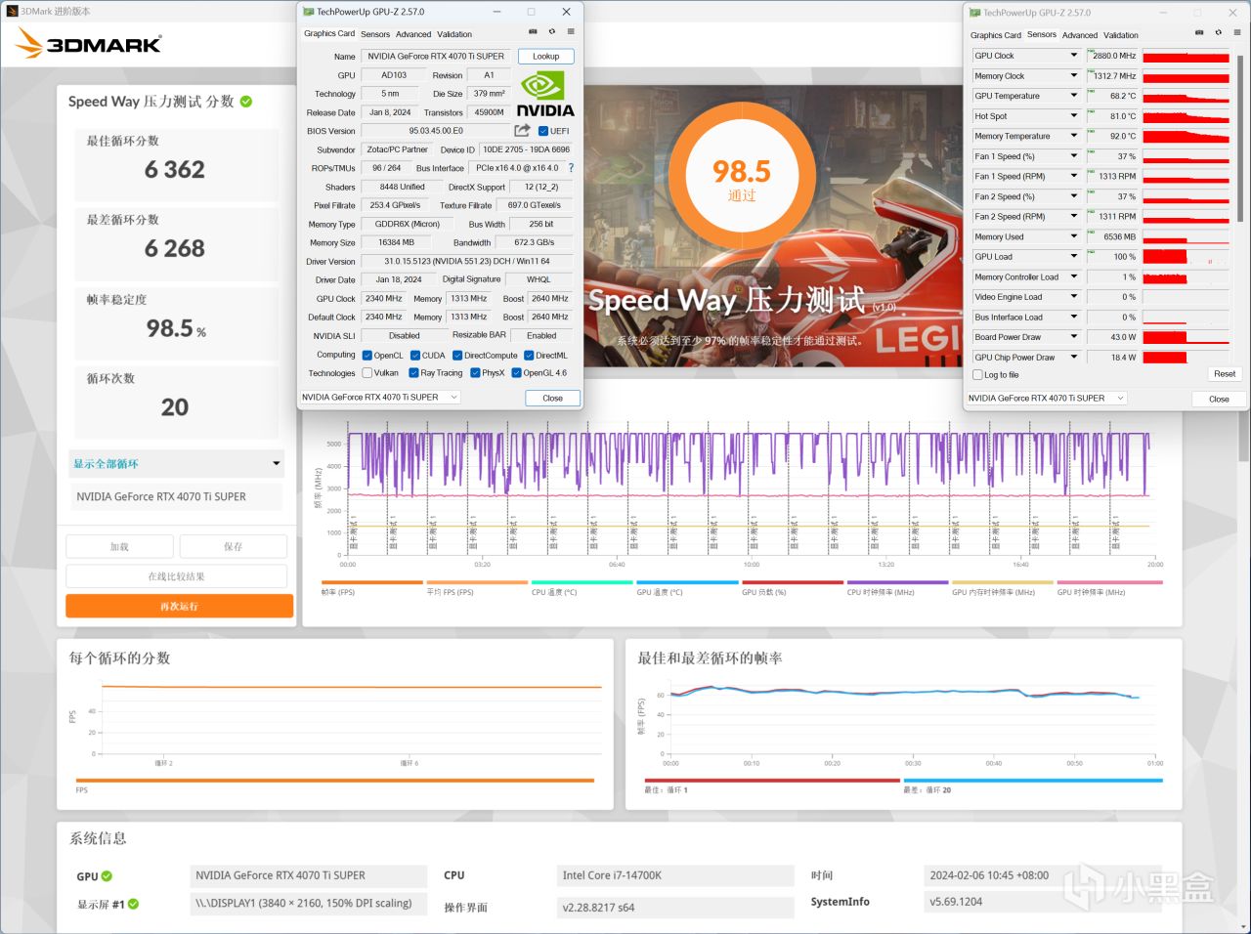This screenshot has width=1251, height=934.
Task: Click the orange 帧率 (FPS) legend bar
Action: (371, 583)
